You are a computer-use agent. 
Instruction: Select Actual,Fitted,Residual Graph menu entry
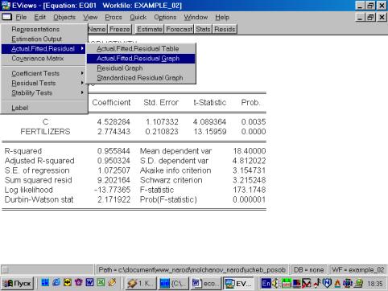[141, 59]
